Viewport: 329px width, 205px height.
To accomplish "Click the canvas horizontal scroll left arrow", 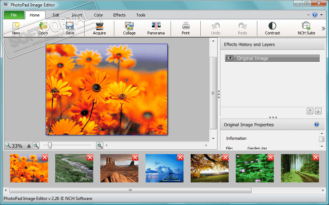I will coord(106,145).
